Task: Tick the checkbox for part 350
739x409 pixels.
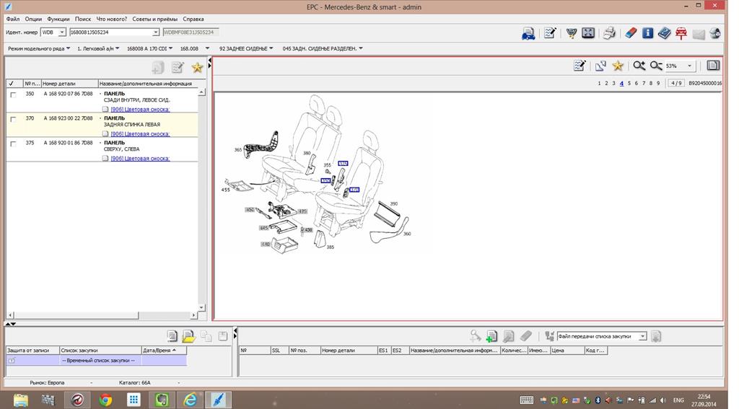Action: pyautogui.click(x=13, y=94)
